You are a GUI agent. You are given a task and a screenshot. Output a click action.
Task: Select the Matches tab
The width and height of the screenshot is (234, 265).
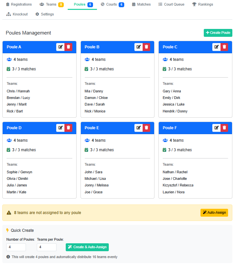click(x=141, y=5)
